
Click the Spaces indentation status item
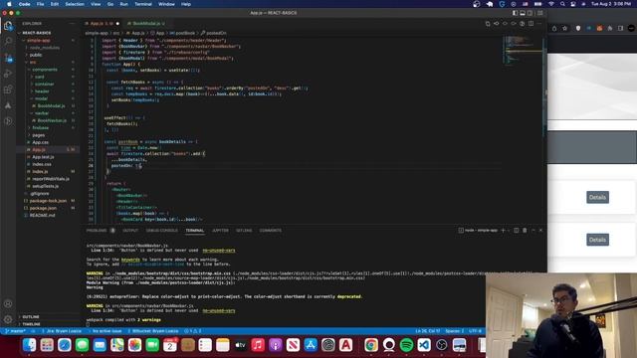454,331
